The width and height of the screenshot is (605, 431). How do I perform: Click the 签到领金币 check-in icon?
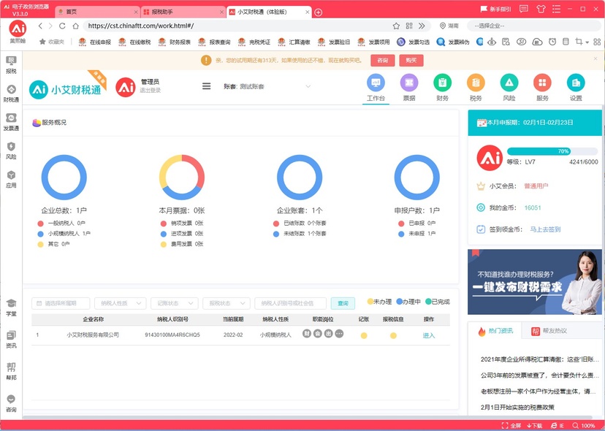[481, 229]
